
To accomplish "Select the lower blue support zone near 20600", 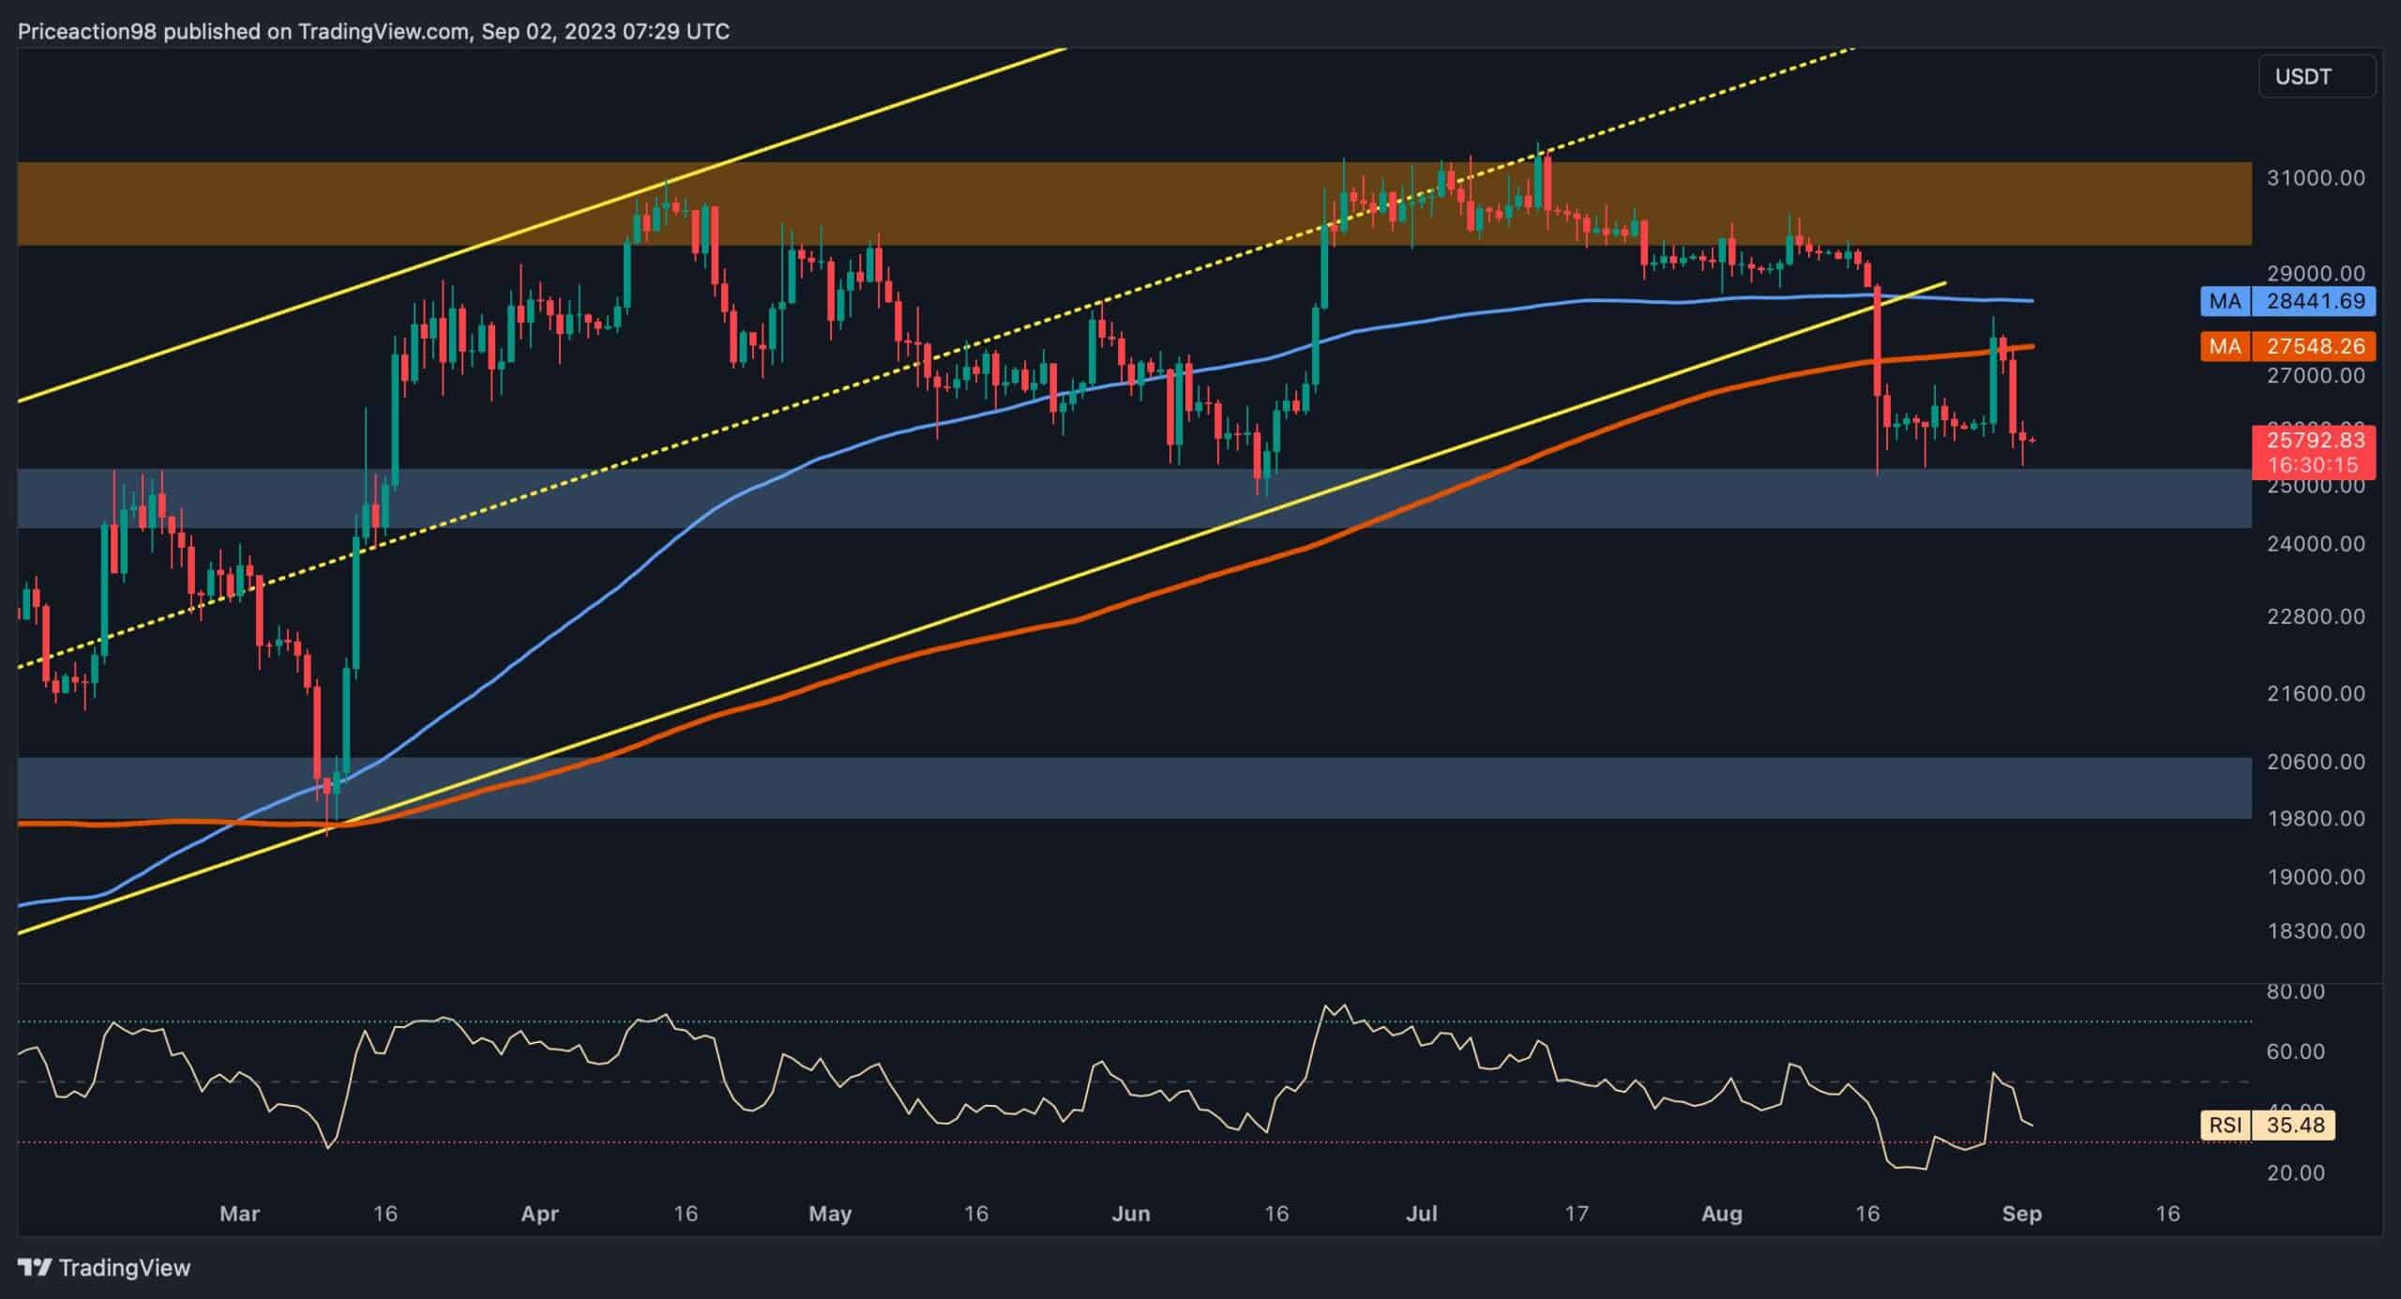I will click(x=1134, y=788).
